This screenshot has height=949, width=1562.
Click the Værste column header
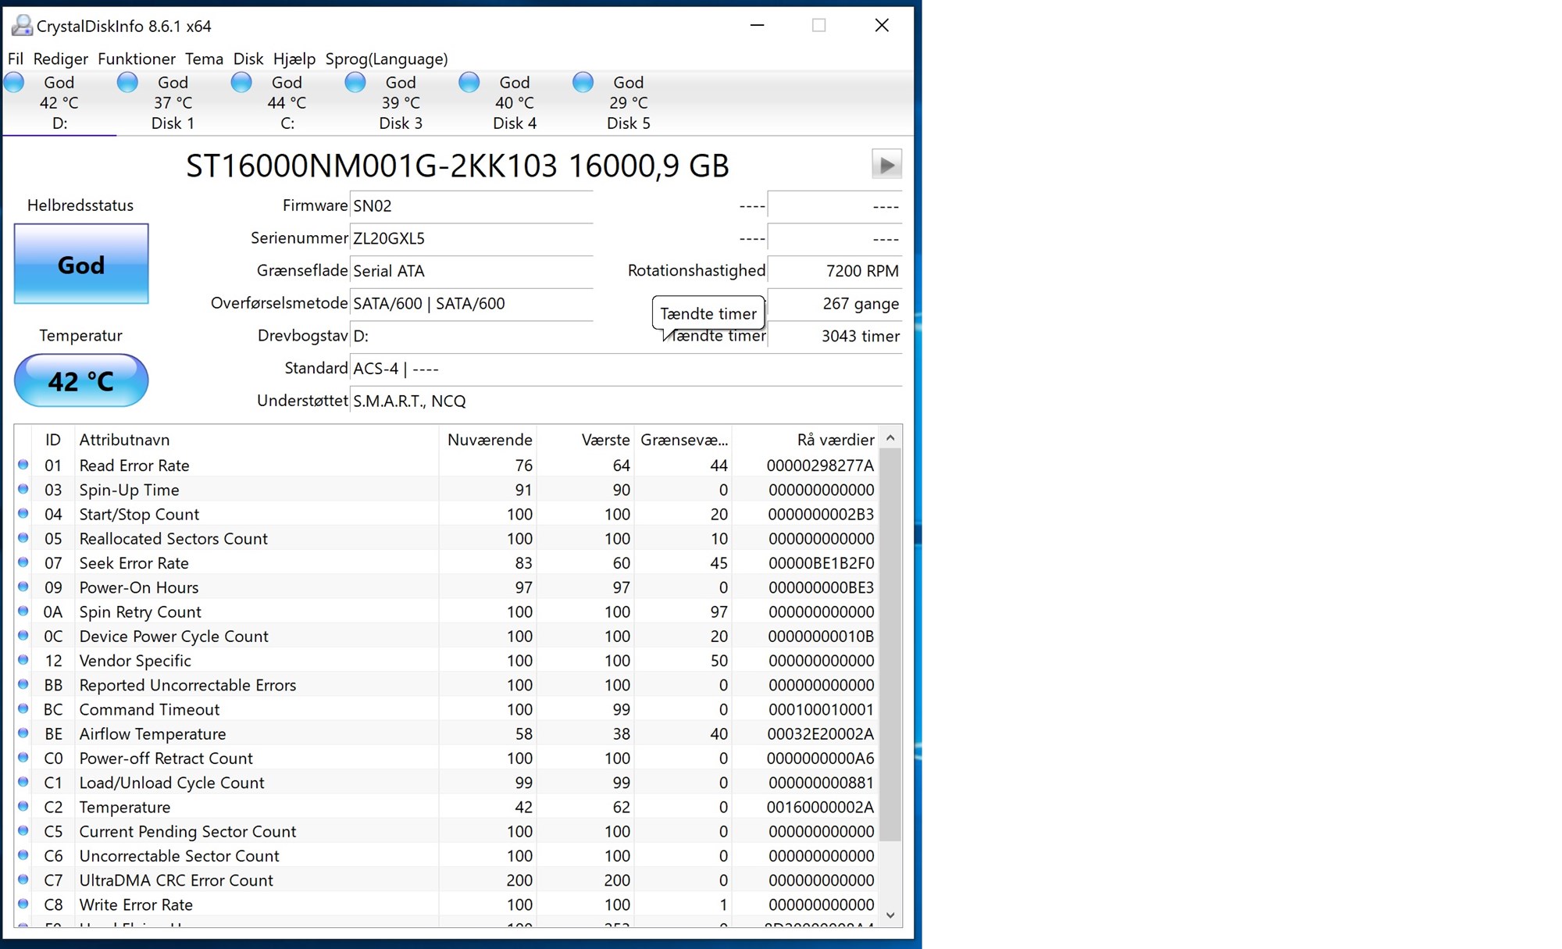click(x=586, y=440)
